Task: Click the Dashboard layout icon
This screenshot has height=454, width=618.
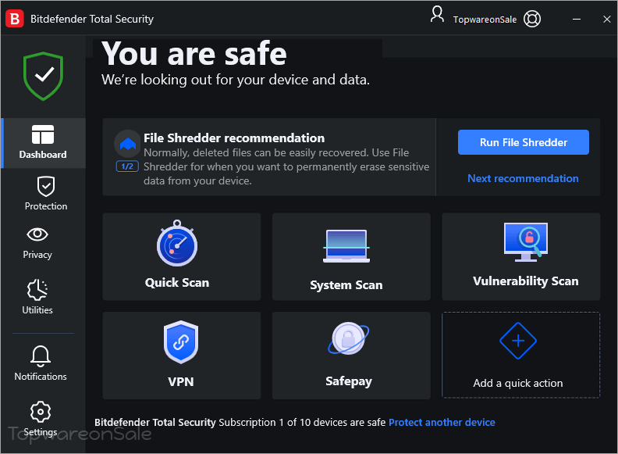Action: coord(43,134)
